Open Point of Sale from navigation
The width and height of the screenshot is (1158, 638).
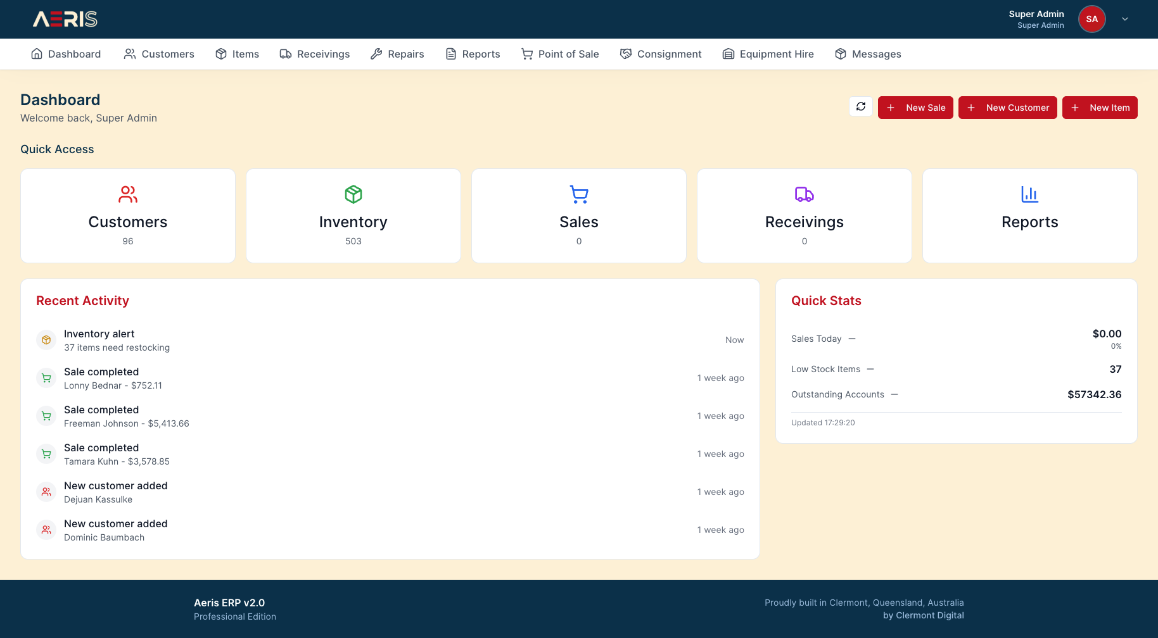click(x=560, y=54)
